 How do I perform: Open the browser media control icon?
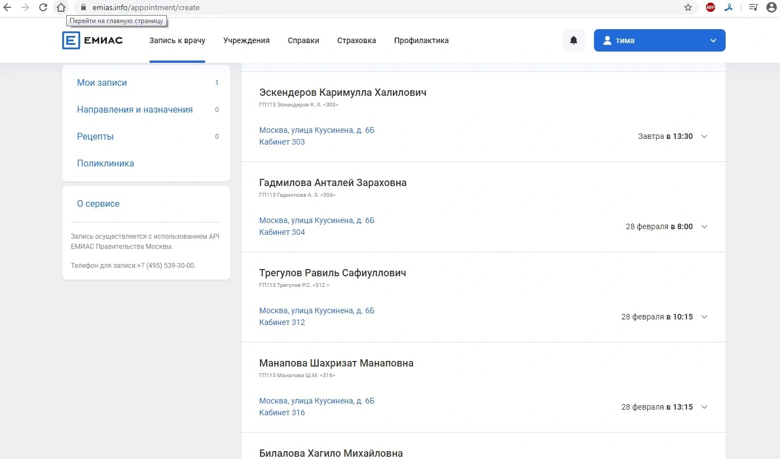click(x=754, y=7)
